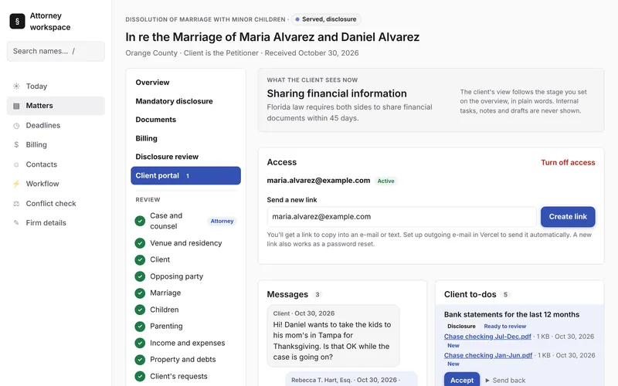Screen dimensions: 618x386
Task: Click green check beside Marriage
Action: point(140,293)
